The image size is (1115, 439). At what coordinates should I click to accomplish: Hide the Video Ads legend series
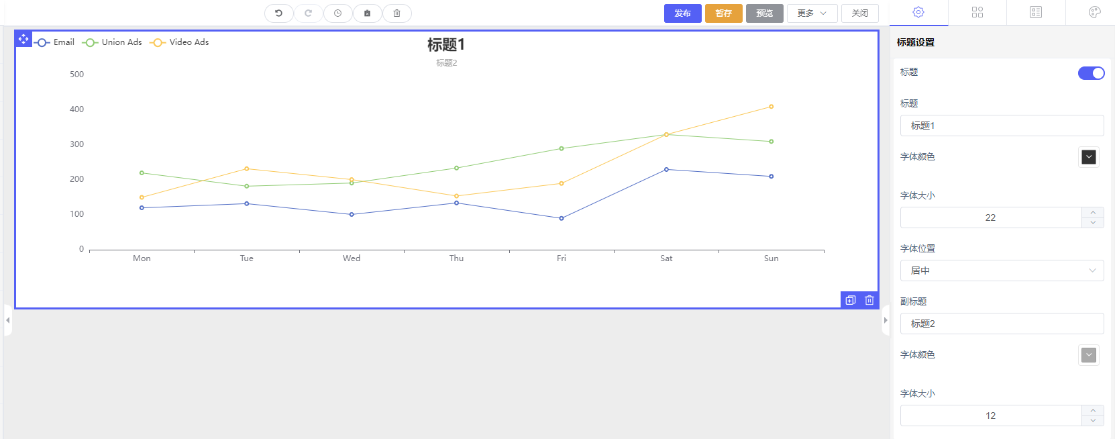179,42
